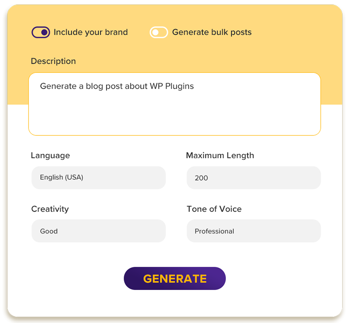Click the 'Tone of Voice' field label
The image size is (348, 323).
214,209
